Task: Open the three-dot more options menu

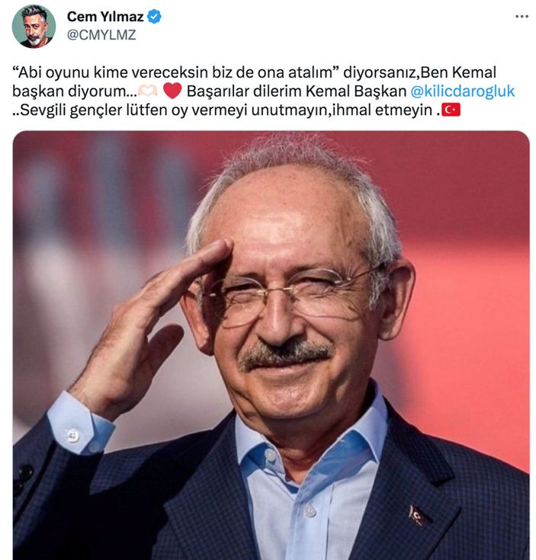Action: 522,17
